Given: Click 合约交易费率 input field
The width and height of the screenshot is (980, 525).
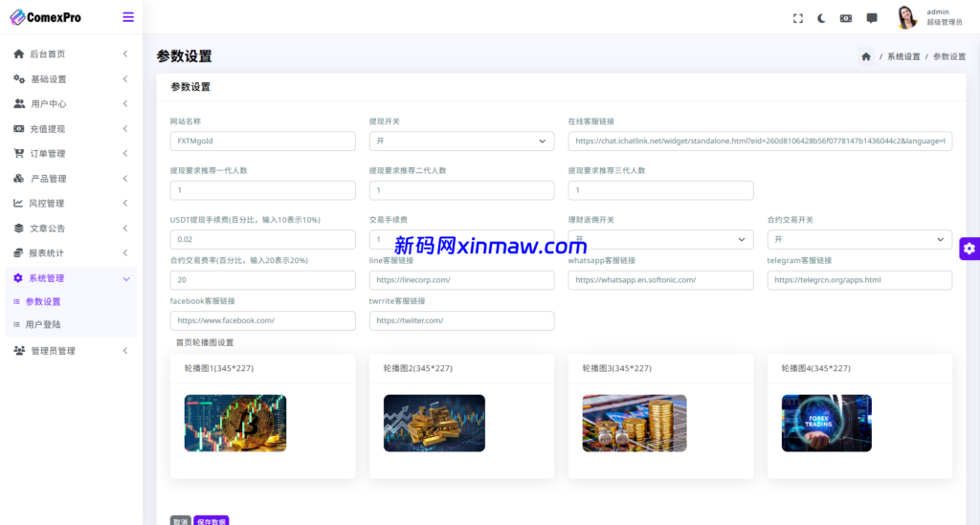Looking at the screenshot, I should (262, 279).
